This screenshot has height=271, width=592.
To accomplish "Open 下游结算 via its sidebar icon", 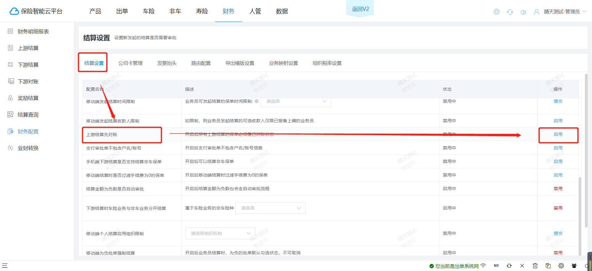I will (10, 65).
